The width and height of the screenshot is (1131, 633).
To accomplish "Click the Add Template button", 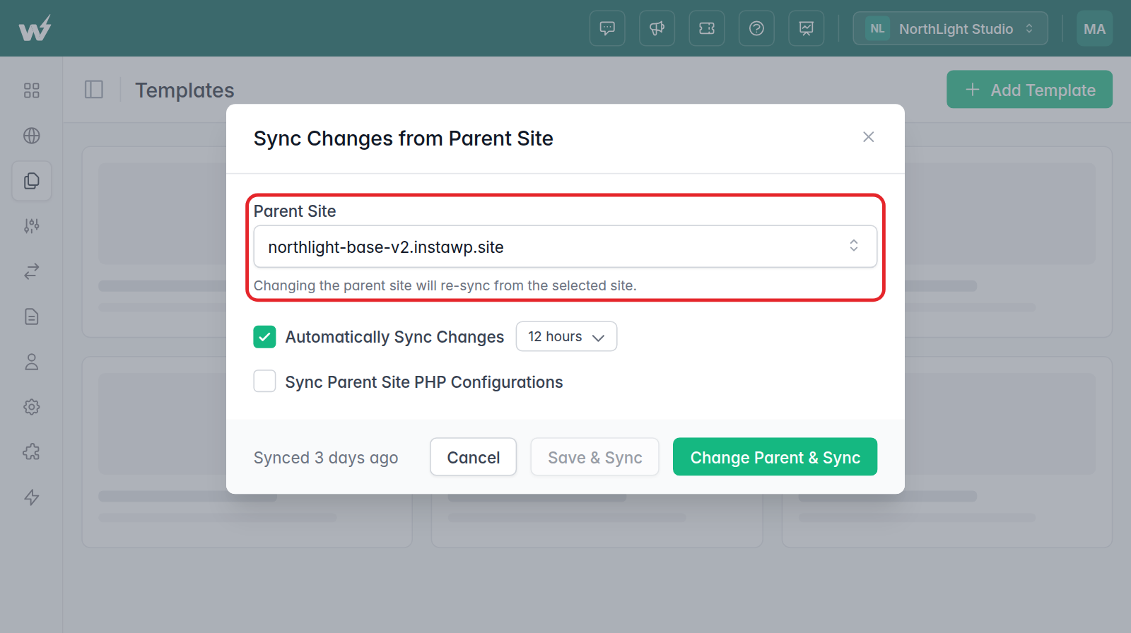I will 1029,90.
